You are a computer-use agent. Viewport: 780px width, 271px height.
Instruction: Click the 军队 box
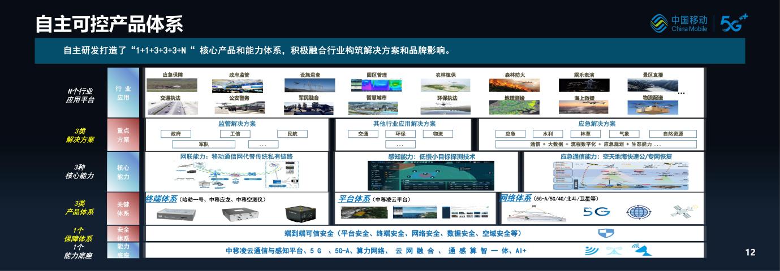[204, 144]
